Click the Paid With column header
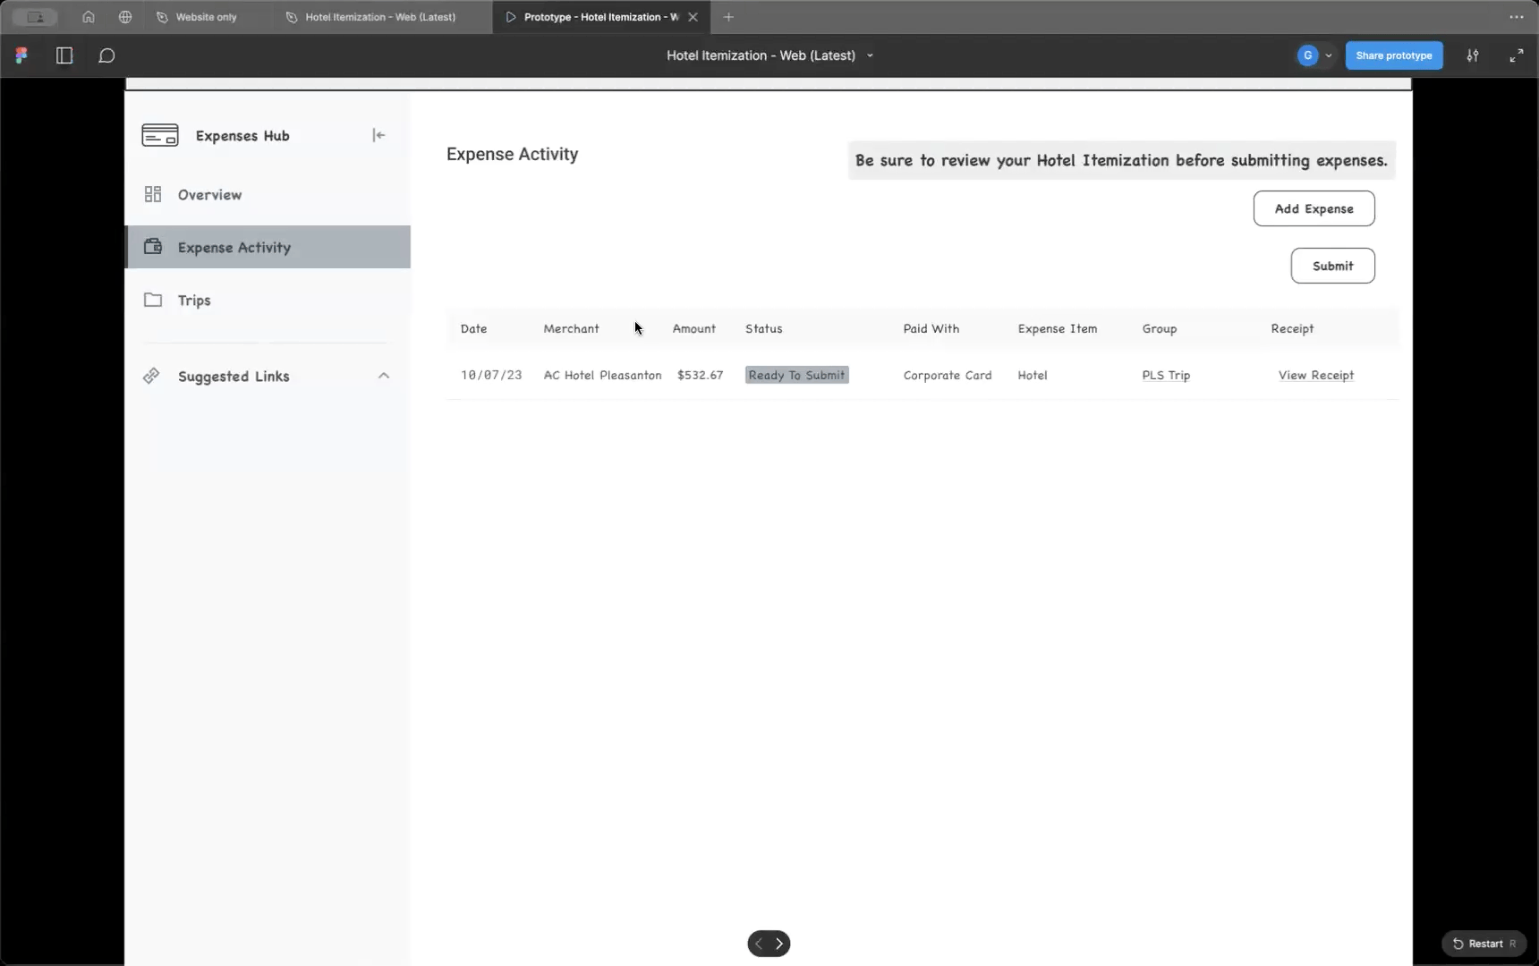This screenshot has height=966, width=1539. click(931, 328)
